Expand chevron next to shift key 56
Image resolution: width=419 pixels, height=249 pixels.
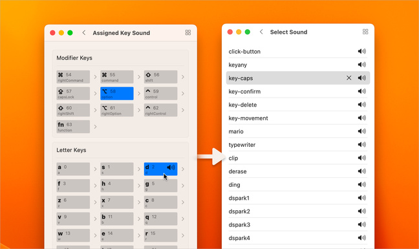click(183, 77)
